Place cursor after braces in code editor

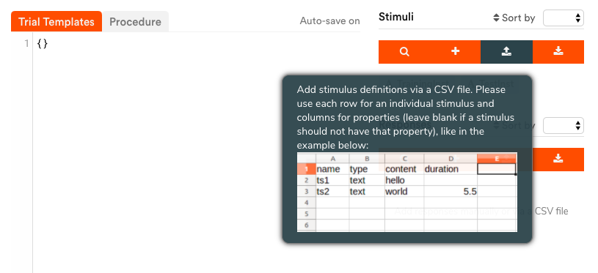(x=48, y=44)
